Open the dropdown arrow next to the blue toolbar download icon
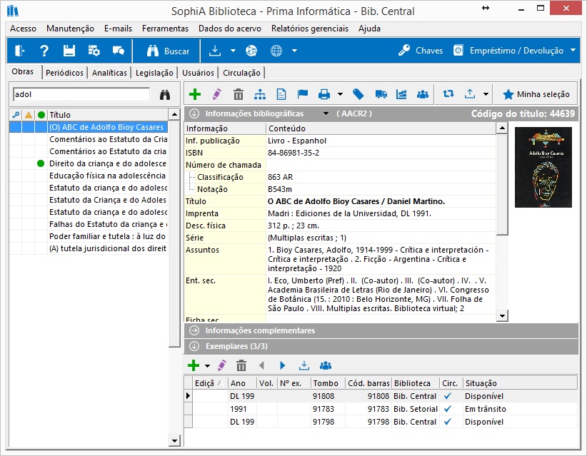The height and width of the screenshot is (456, 587). [x=233, y=51]
